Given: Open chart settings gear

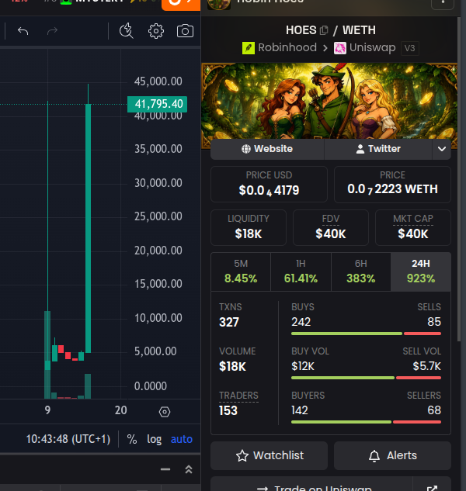Looking at the screenshot, I should tap(156, 31).
